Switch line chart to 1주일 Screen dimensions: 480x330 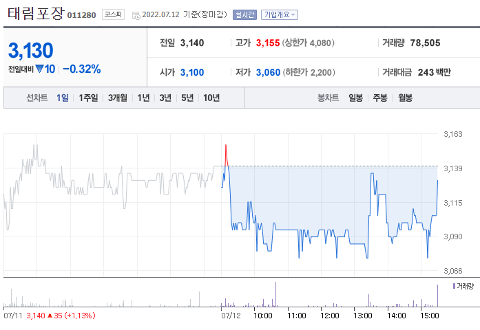[x=88, y=98]
